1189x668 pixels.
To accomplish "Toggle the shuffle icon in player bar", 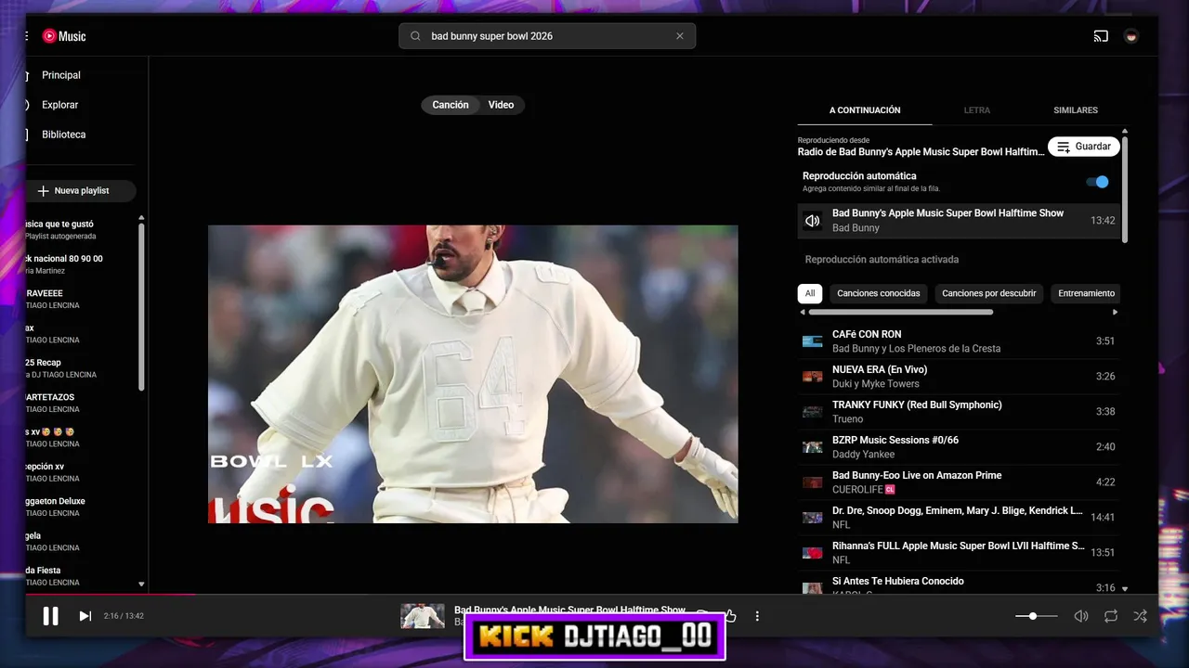I will (1141, 616).
